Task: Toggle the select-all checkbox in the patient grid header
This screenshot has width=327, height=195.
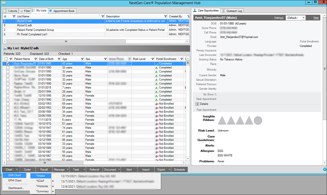Action: click(6, 59)
